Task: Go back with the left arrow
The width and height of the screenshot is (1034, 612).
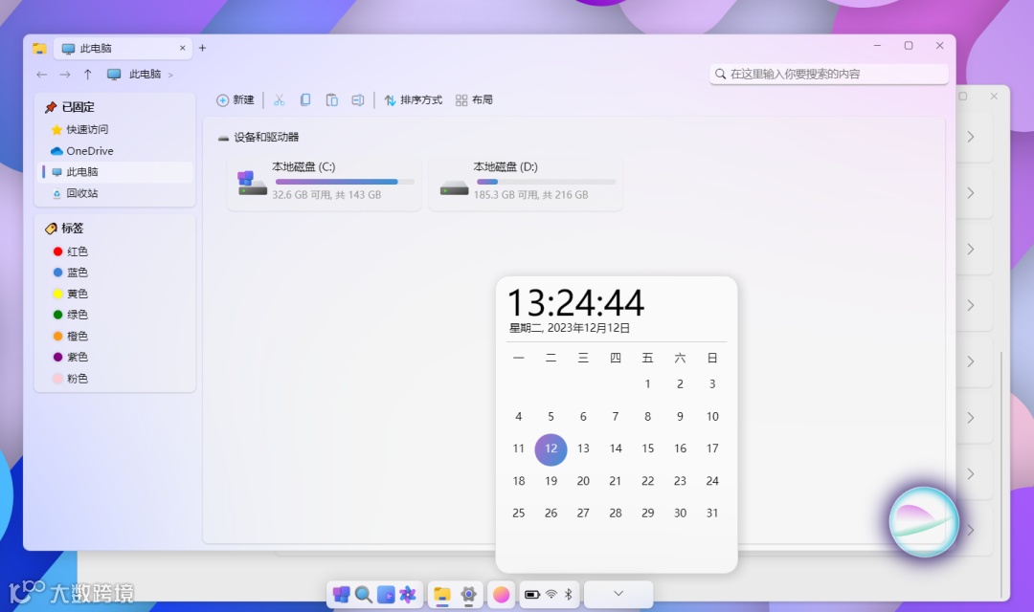Action: [x=41, y=75]
